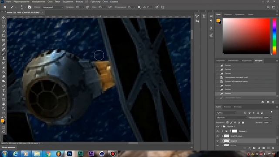
Task: Open layer fill dropdown arrow
Action: pyautogui.click(x=271, y=123)
